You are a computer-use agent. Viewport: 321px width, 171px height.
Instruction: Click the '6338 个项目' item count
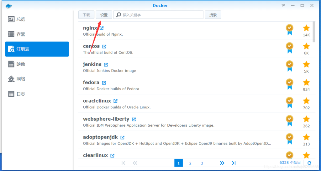pos(290,163)
